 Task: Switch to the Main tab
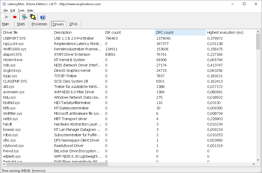(x=6, y=24)
